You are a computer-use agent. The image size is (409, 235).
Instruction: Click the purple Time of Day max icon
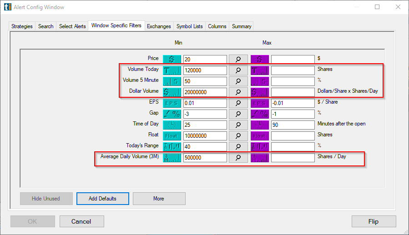(259, 125)
